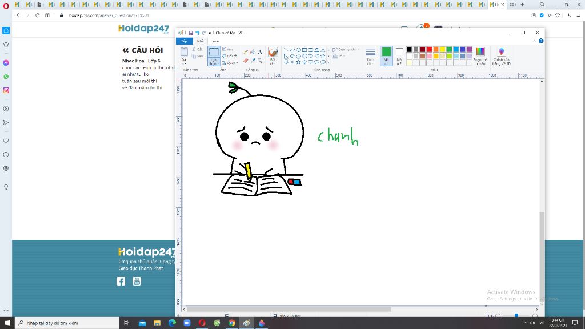This screenshot has width=585, height=329.
Task: Click the Opera back navigation arrow
Action: 18,15
